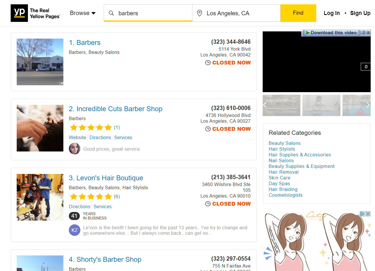Viewport: 375px width, 271px height.
Task: Click the reviewer avatar next to Good prices
Action: click(x=75, y=149)
